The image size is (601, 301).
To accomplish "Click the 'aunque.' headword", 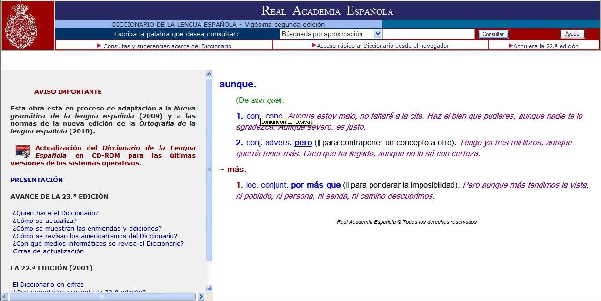I will [238, 84].
